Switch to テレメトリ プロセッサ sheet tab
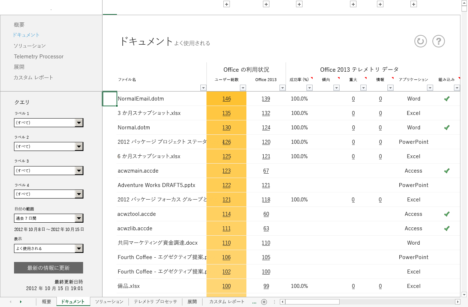 coord(155,302)
